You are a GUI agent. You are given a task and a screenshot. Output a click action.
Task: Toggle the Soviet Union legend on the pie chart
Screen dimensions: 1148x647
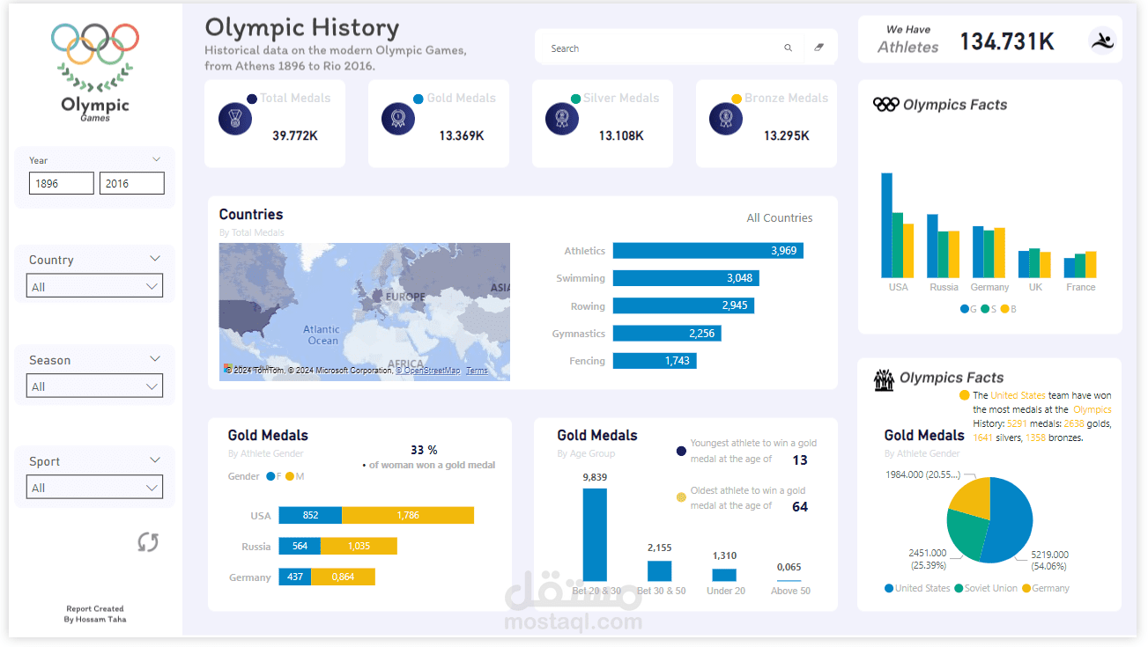click(987, 588)
